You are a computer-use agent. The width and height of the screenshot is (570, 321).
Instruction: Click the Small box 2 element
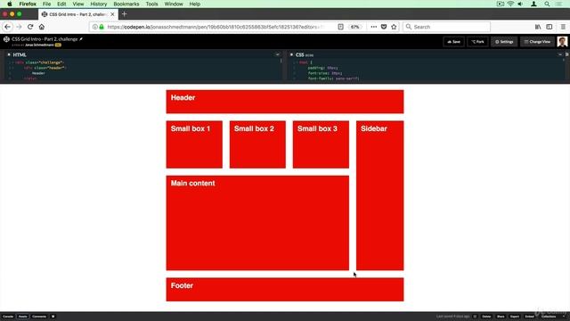[257, 144]
